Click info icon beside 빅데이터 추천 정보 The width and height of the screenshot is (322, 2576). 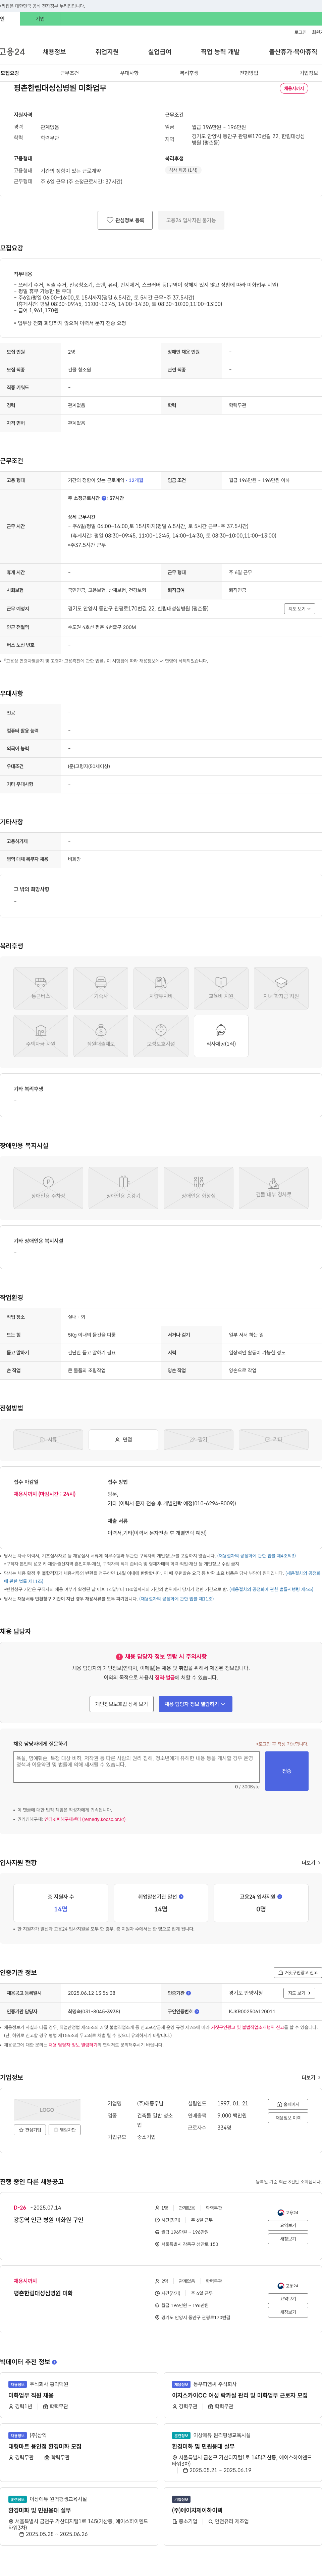coord(54,2362)
